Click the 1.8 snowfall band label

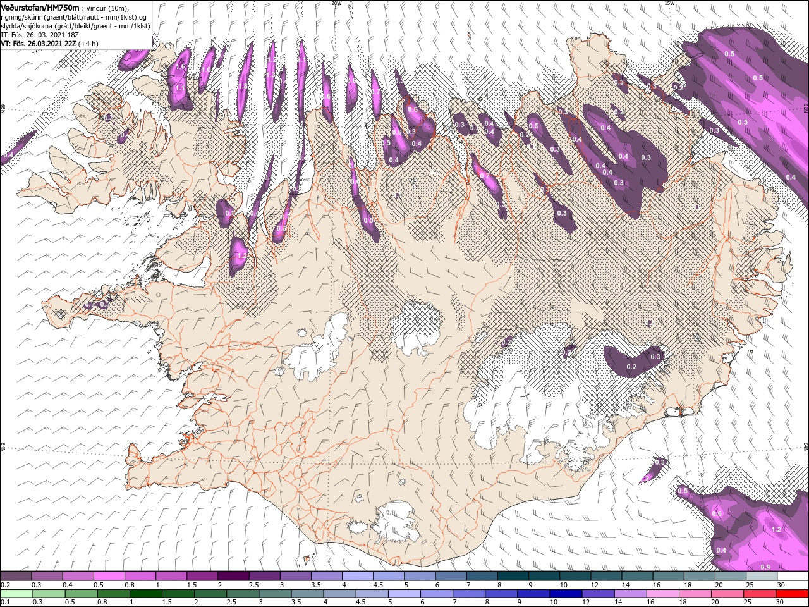(243, 85)
